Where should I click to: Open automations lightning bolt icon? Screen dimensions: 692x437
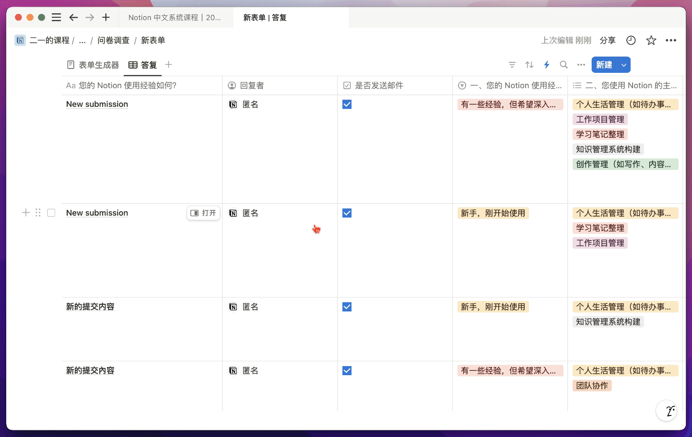tap(547, 65)
